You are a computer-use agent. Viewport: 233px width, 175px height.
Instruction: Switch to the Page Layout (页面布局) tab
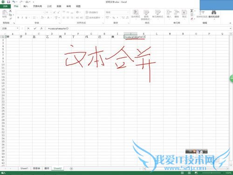(x=37, y=6)
